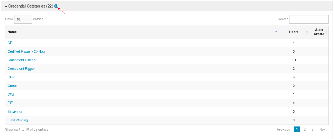Viewport: 334px width, 139px height.
Task: Select the Competent Climber link
Action: click(x=22, y=60)
